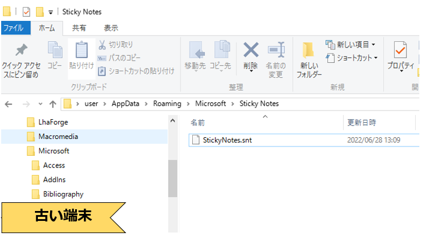Screen dimensions: 424x236
Task: Expand chevron after Roaming in breadcrumb
Action: point(188,104)
